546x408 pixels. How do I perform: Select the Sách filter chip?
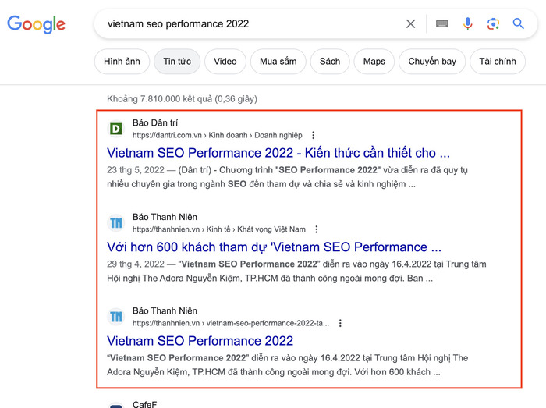(330, 62)
